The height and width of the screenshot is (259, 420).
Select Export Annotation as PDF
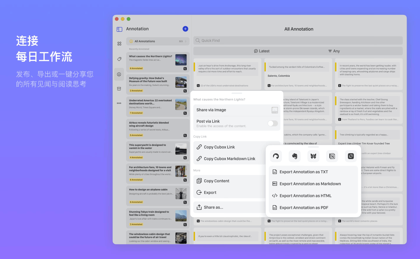pyautogui.click(x=304, y=208)
